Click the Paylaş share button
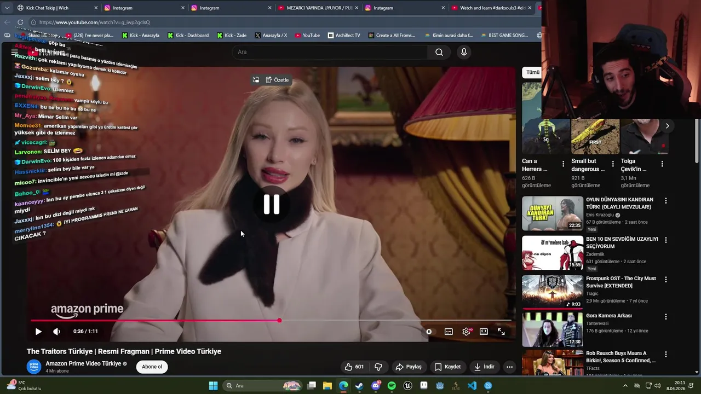The height and width of the screenshot is (394, 701). 409,367
